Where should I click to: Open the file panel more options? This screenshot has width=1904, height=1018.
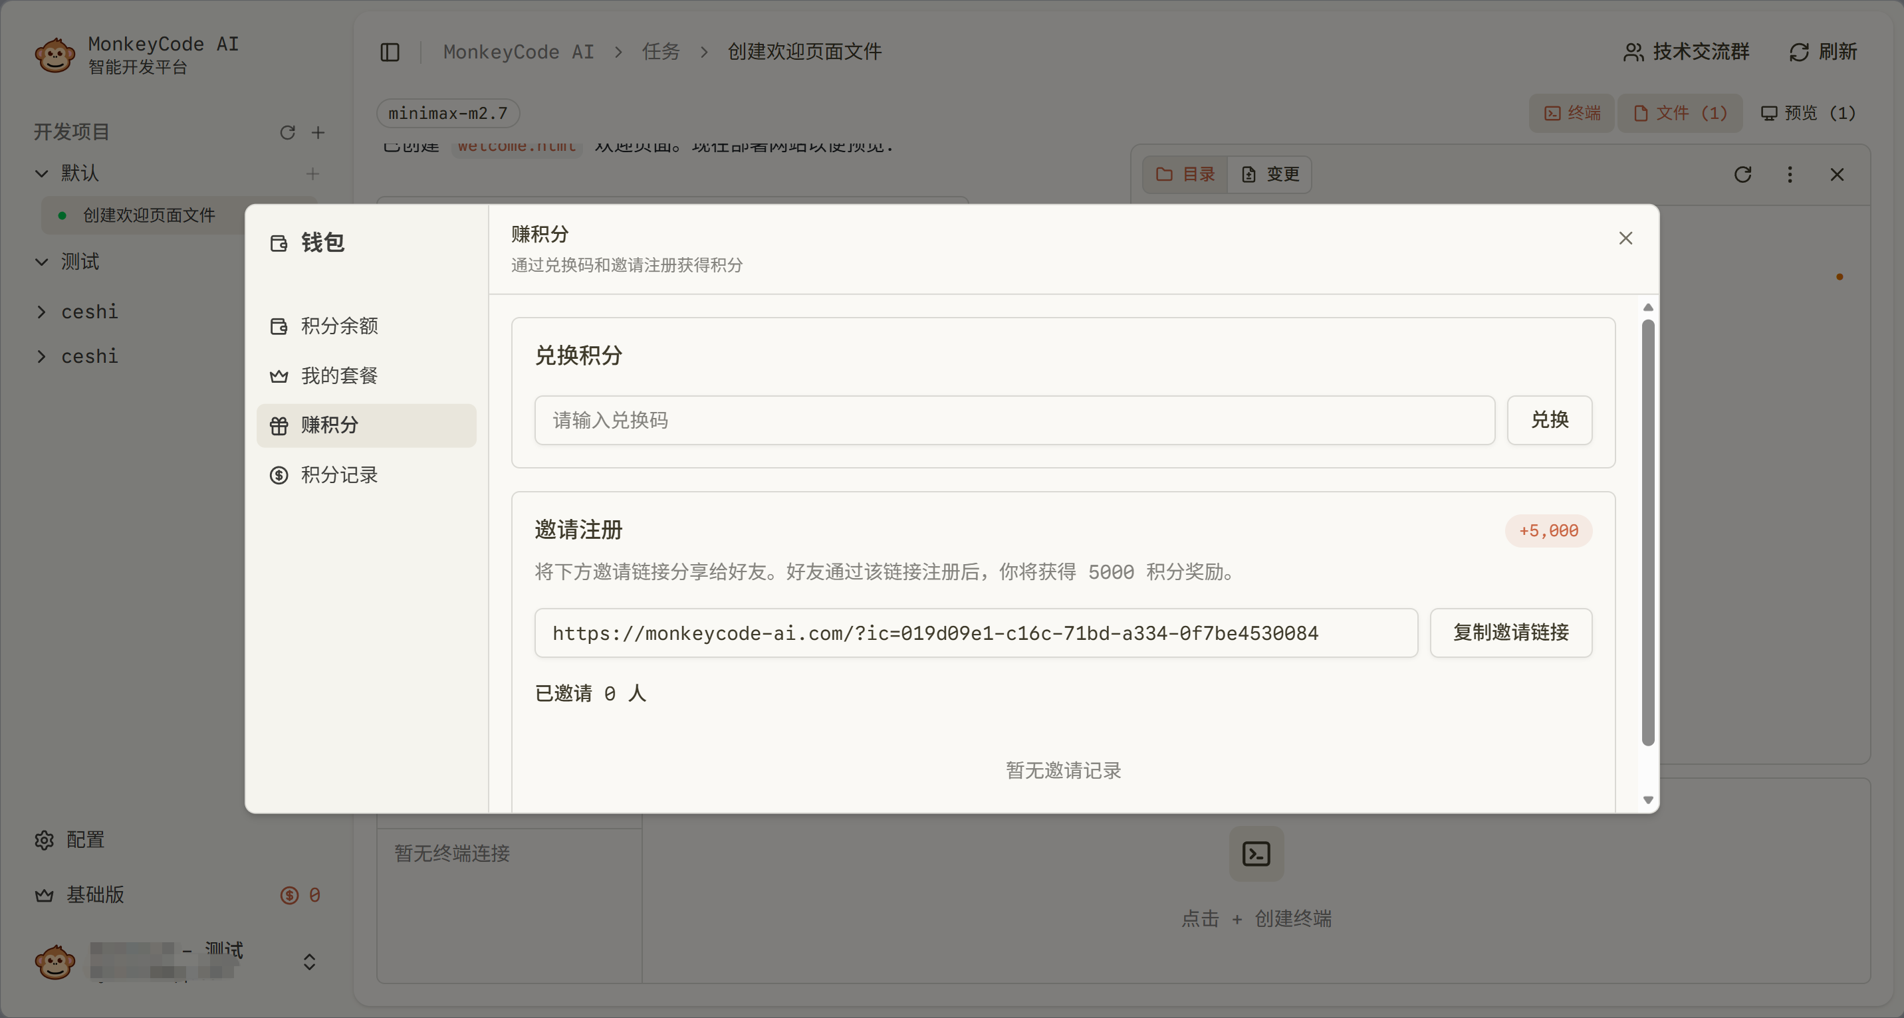[1790, 174]
